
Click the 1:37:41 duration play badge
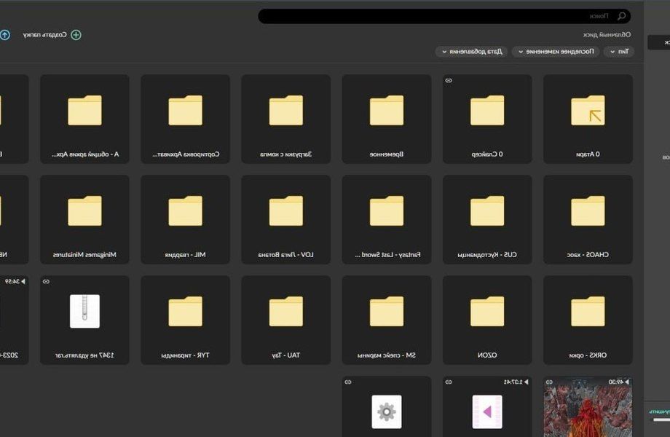point(516,382)
